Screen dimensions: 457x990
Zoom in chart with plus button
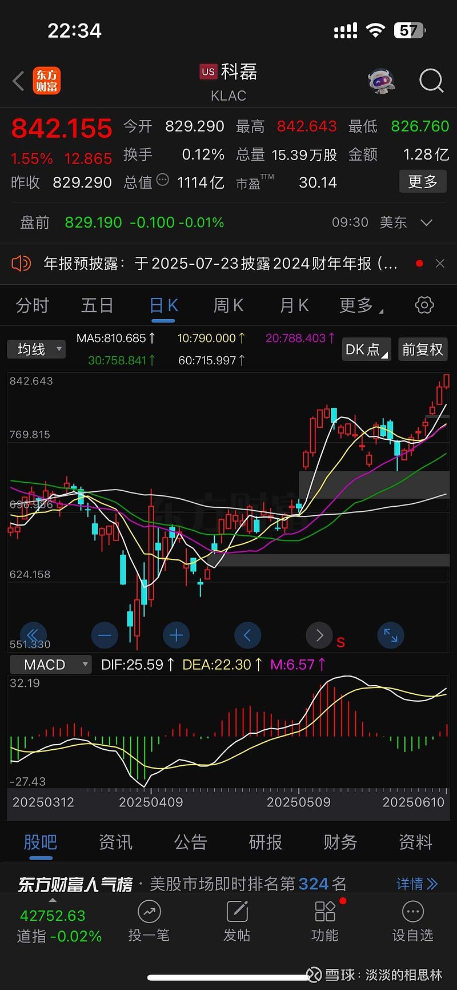click(177, 635)
